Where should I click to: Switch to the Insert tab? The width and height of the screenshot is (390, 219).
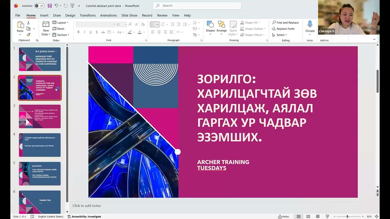pyautogui.click(x=44, y=15)
